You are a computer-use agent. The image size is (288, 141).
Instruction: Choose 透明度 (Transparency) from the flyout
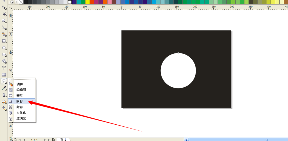[22, 118]
